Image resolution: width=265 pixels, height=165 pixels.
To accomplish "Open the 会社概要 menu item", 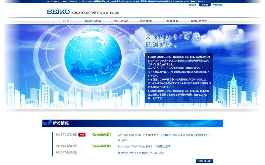I will (146, 21).
